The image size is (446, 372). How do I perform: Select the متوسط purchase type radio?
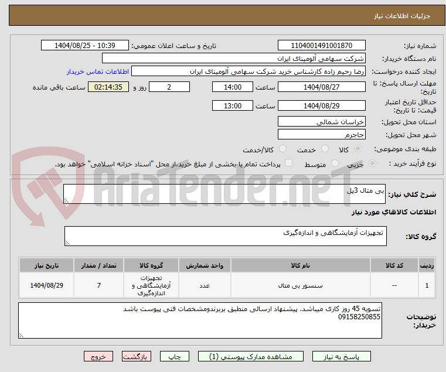[335, 163]
